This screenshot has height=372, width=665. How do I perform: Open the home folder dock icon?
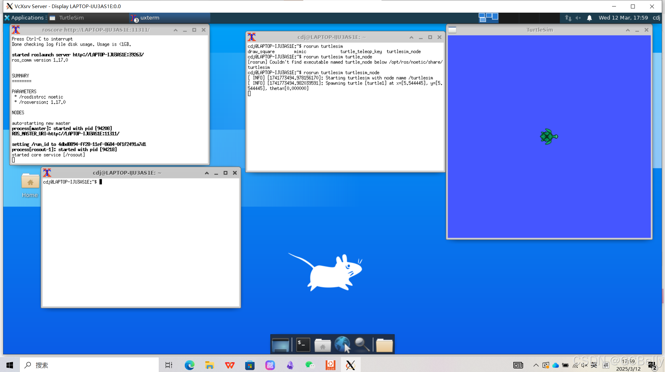click(322, 345)
